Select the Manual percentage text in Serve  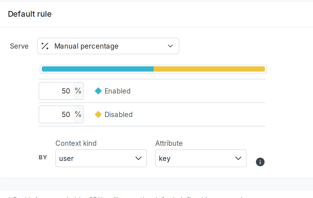click(86, 46)
